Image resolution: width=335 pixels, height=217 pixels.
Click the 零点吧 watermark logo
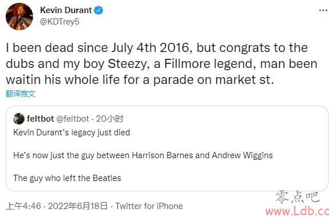tap(297, 197)
